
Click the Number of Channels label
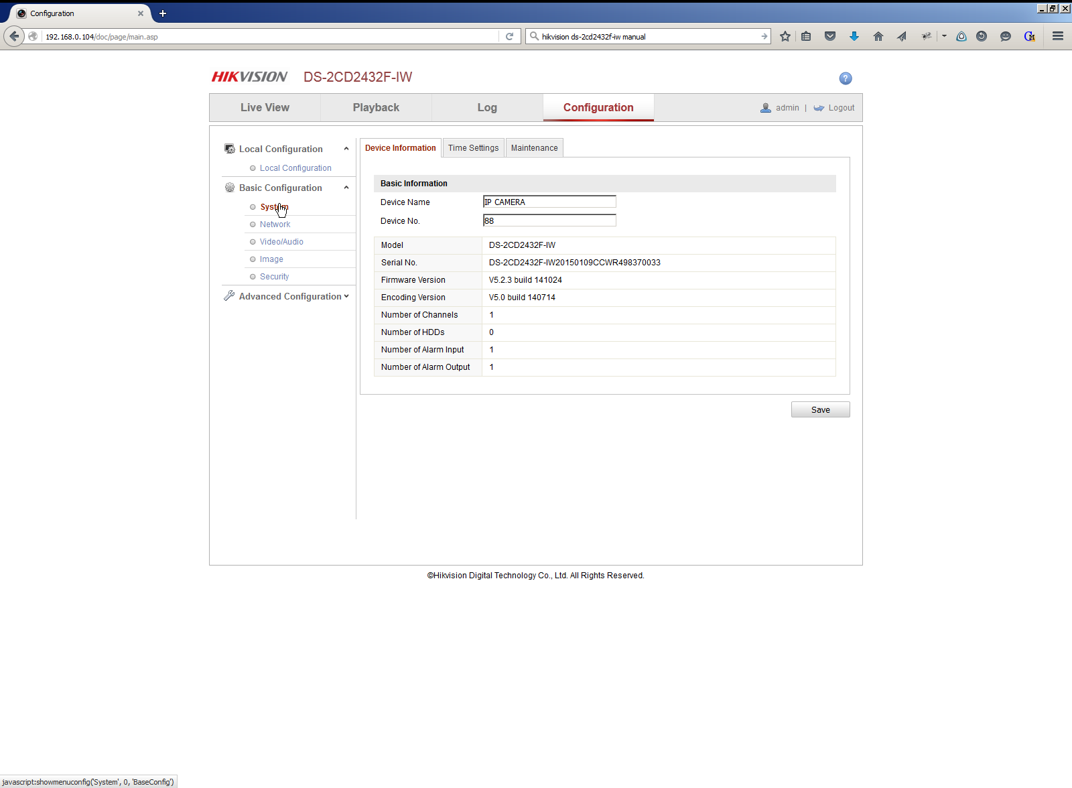pos(419,315)
